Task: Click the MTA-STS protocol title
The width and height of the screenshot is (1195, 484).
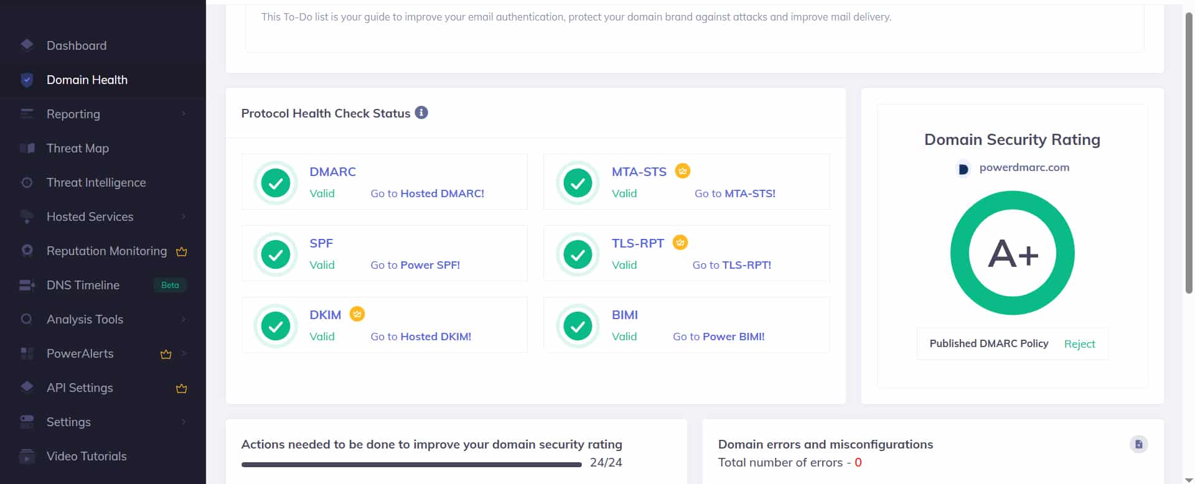Action: click(639, 172)
